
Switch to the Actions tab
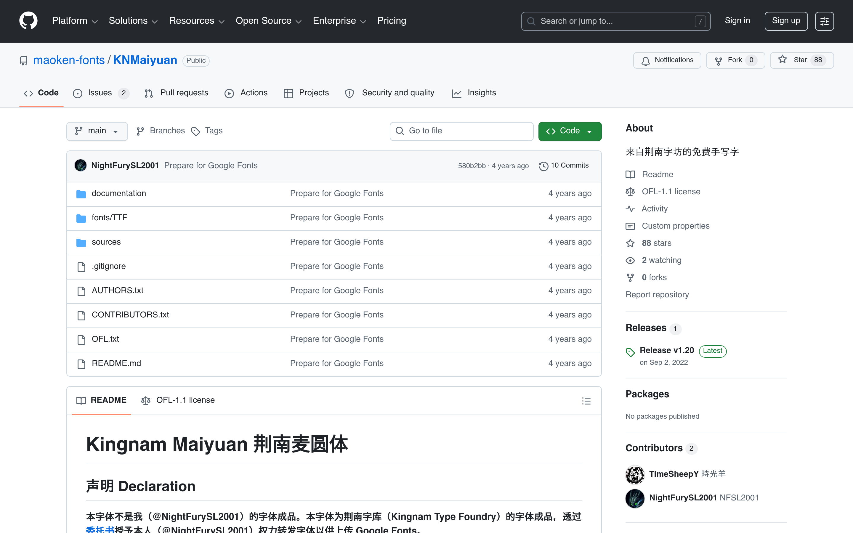click(x=246, y=93)
